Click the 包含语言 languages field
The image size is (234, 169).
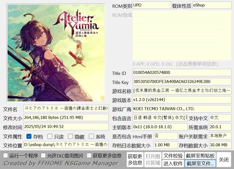click(160, 118)
